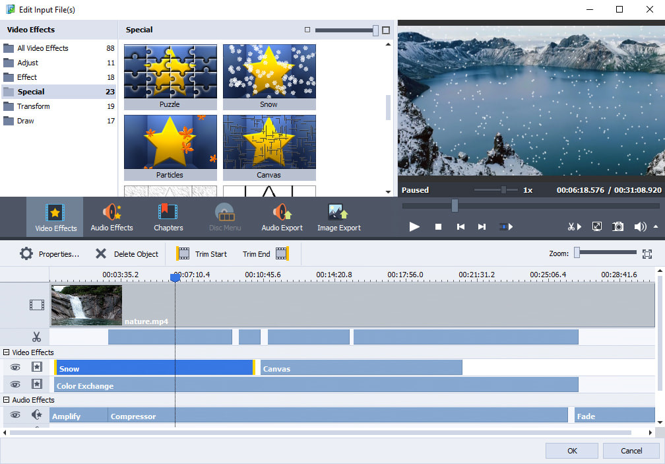
Task: Confirm changes with the OK button
Action: coord(571,450)
